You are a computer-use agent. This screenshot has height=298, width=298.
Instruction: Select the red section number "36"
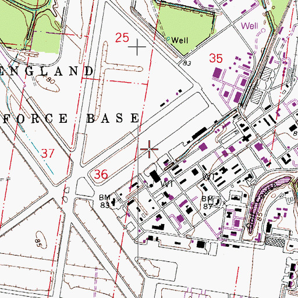[101, 174]
